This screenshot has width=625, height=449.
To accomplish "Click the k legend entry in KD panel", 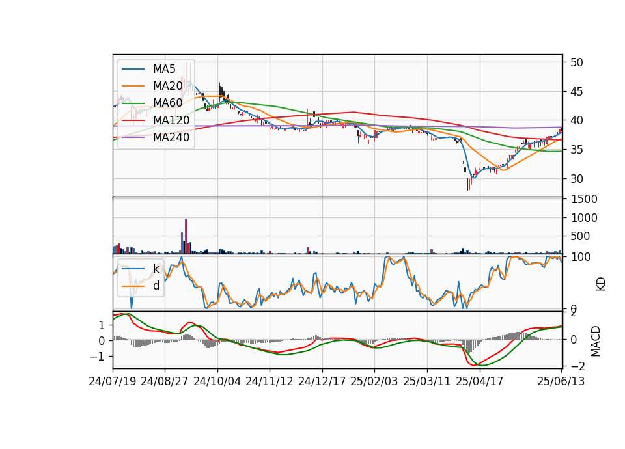I will tap(156, 269).
